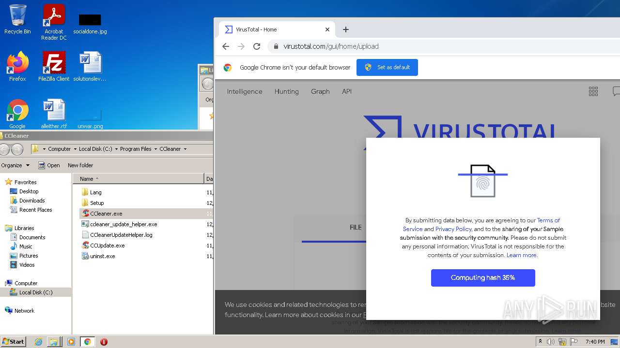Select ccleaner_update_helper.exe file

[119, 224]
